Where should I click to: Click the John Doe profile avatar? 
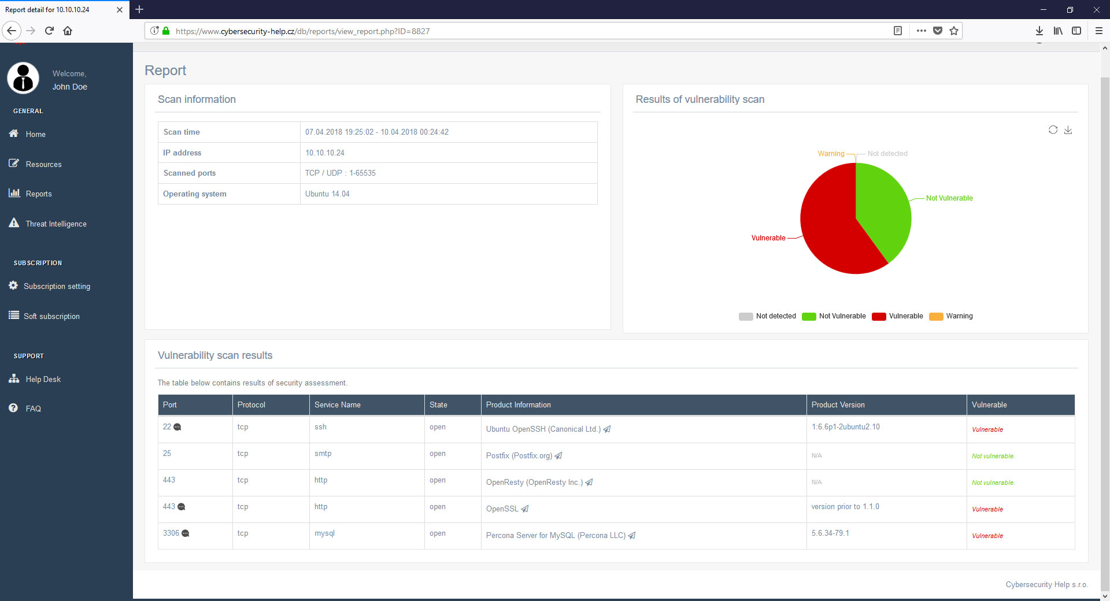23,77
